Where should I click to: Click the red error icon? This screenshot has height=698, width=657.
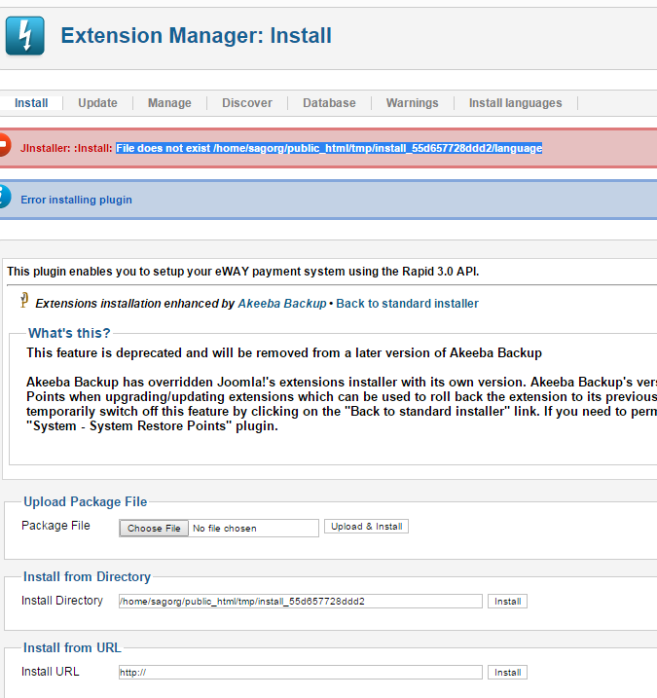3,147
